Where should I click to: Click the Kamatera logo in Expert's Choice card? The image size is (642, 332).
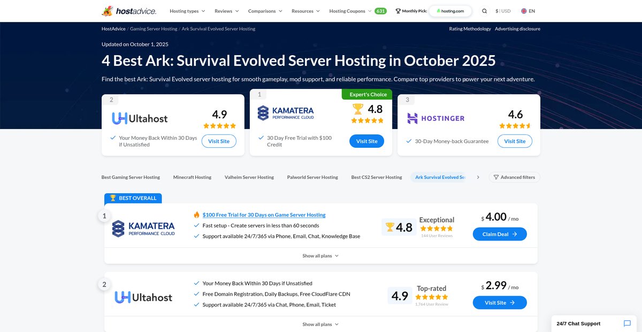[x=286, y=112]
